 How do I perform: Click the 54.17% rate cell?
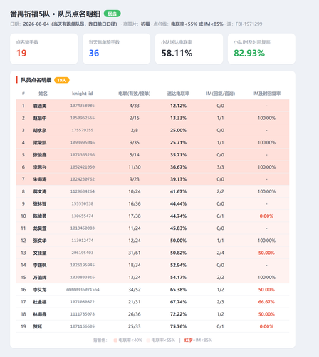point(178,277)
